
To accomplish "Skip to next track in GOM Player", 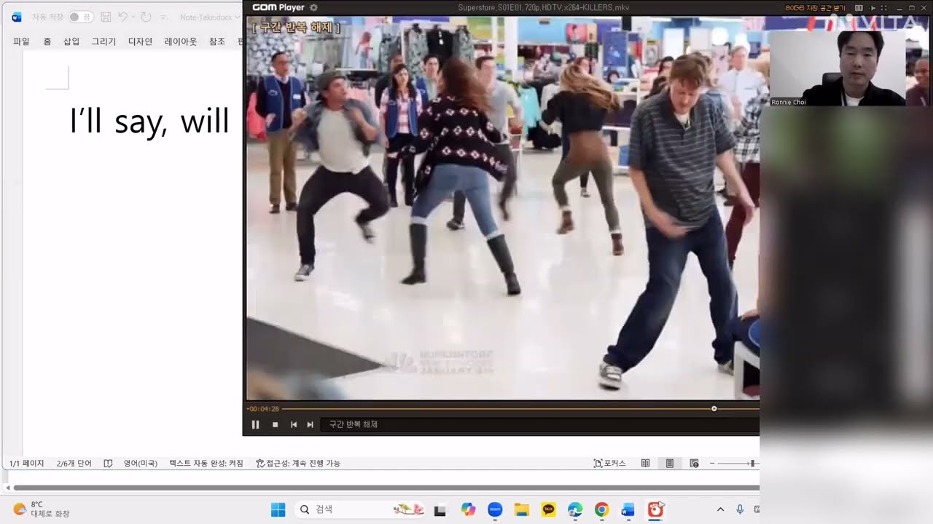I will [310, 424].
